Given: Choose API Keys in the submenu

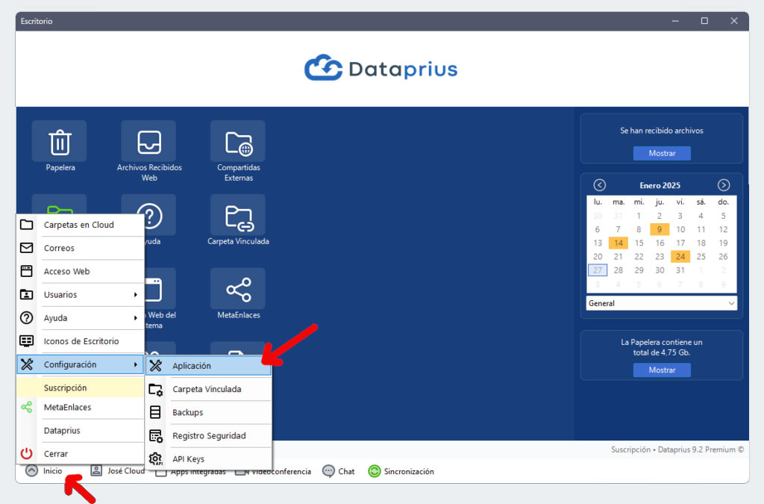Looking at the screenshot, I should [209, 459].
